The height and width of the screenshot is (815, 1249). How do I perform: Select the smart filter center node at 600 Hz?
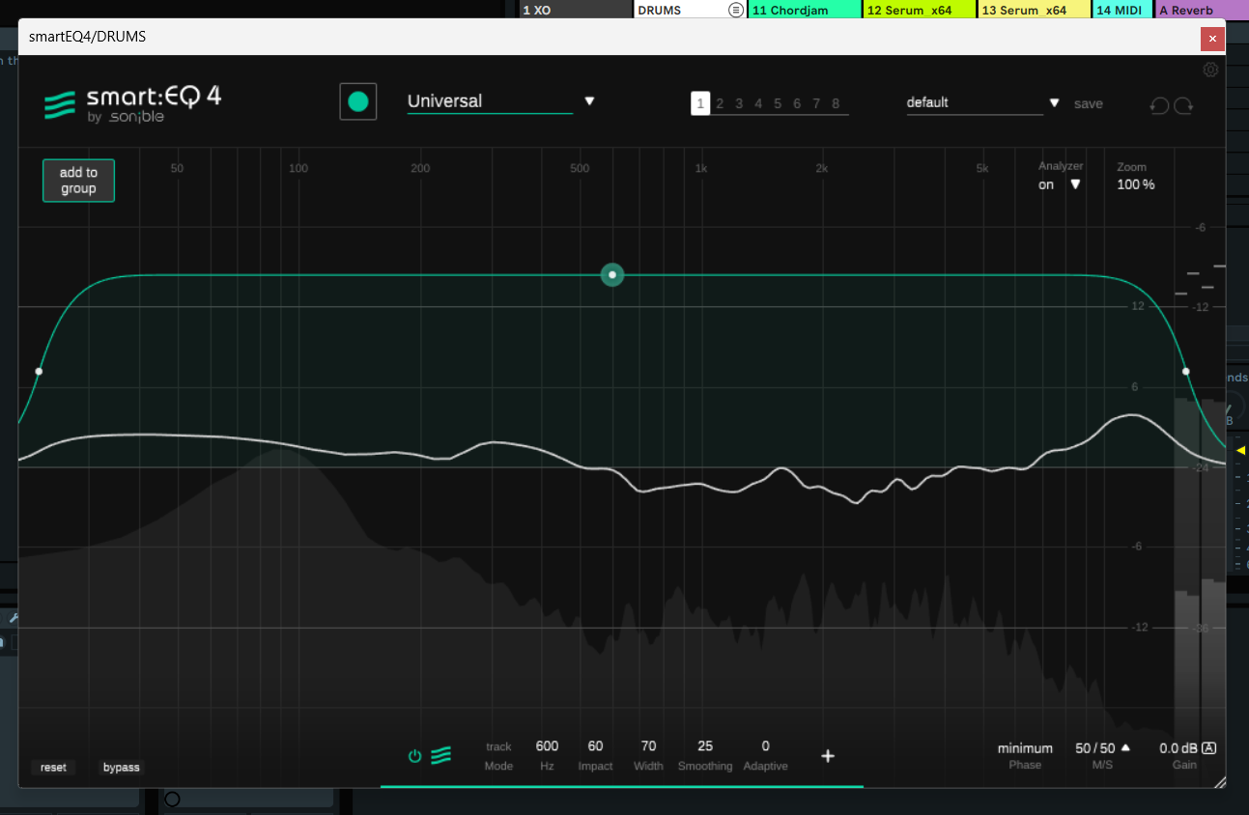612,275
